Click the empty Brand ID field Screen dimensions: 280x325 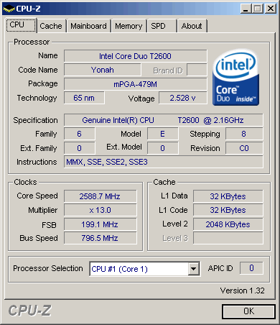(x=197, y=70)
